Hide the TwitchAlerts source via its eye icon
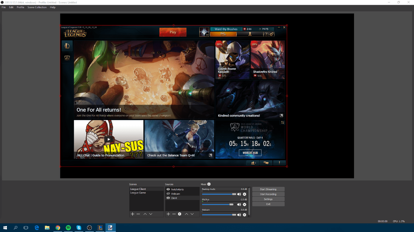Image resolution: width=414 pixels, height=232 pixels. point(168,190)
